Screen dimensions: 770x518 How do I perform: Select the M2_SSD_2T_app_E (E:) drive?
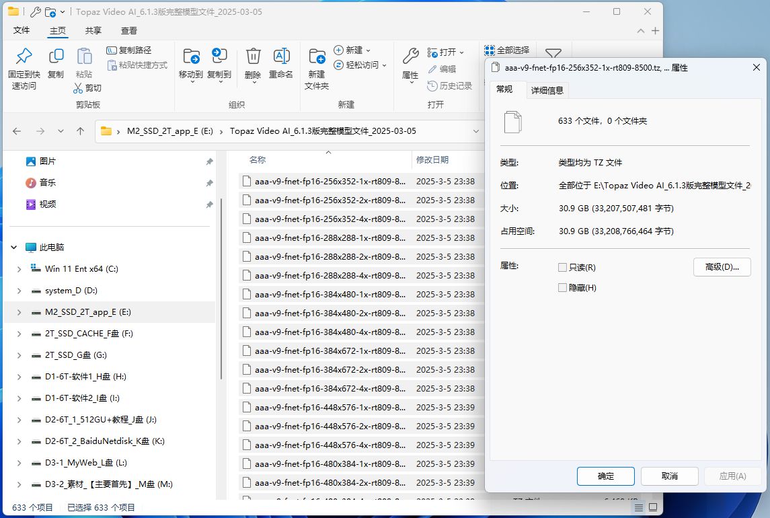[110, 312]
